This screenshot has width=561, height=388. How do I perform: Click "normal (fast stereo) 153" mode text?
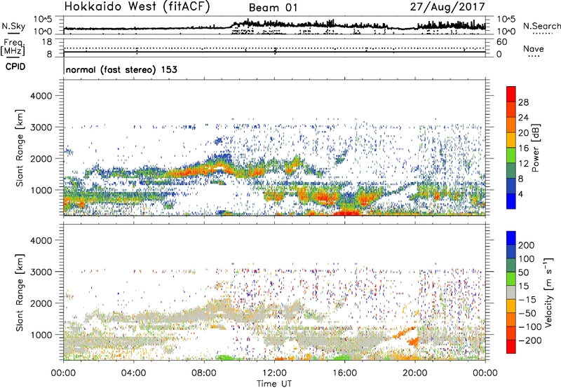pyautogui.click(x=121, y=69)
